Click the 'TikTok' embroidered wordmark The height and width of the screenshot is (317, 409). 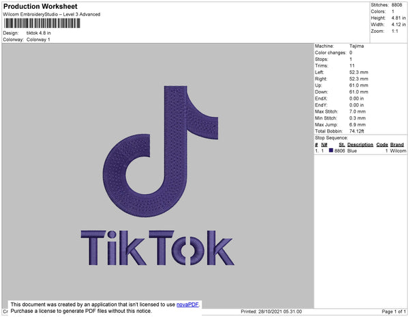tap(157, 248)
